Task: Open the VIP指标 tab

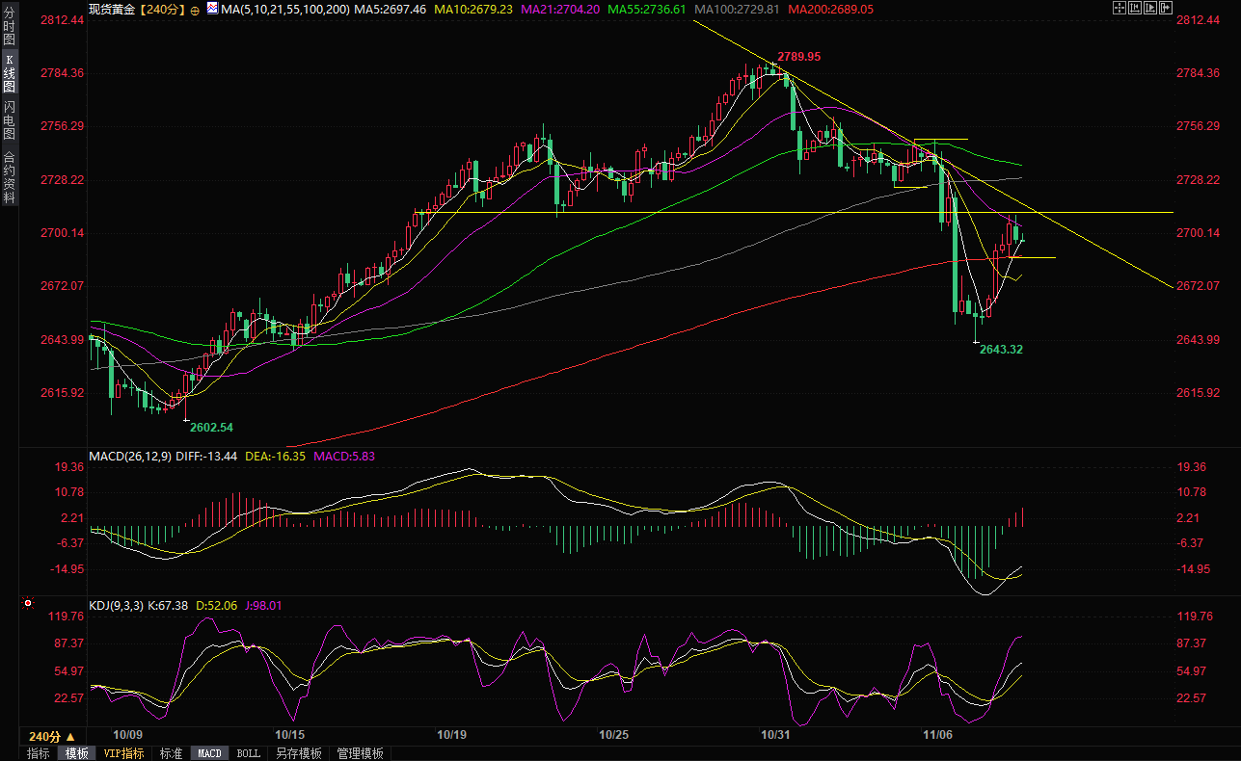Action: coord(124,753)
